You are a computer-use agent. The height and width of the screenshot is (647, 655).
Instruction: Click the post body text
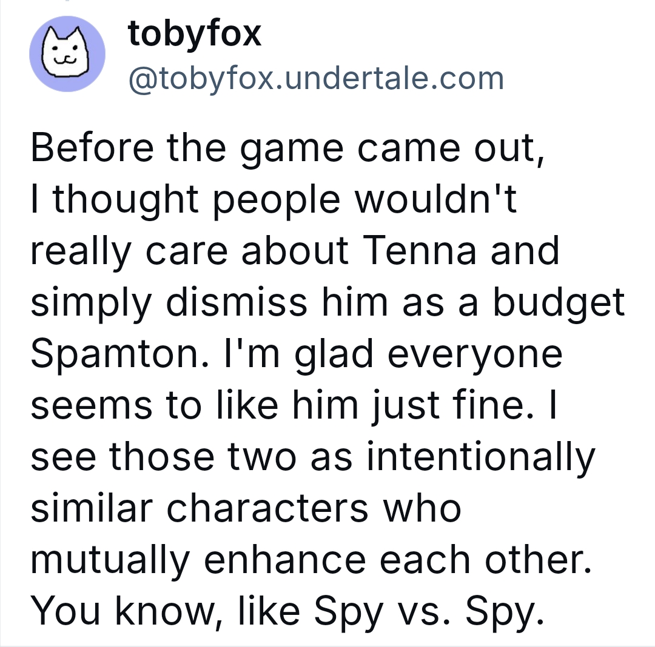327,379
